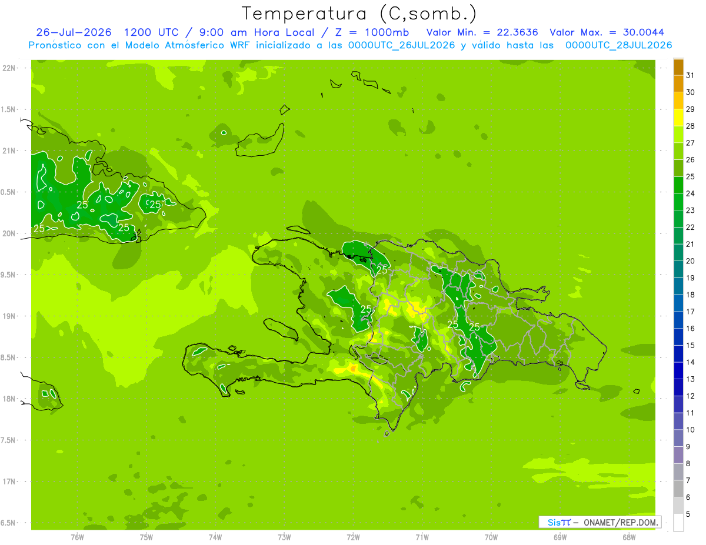Select initialization time '0000UTC_26JUL2026'
This screenshot has height=545, width=706.
tap(402, 45)
